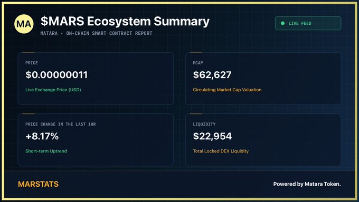Image resolution: width=359 pixels, height=202 pixels.
Task: Click the "$MARS Ecosystem Summary" title
Action: coord(125,21)
